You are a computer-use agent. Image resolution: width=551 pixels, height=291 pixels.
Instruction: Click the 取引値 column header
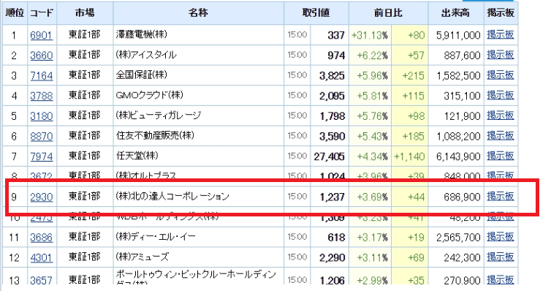click(x=316, y=13)
